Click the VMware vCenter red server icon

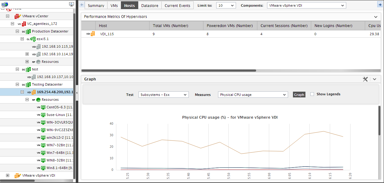(x=17, y=16)
